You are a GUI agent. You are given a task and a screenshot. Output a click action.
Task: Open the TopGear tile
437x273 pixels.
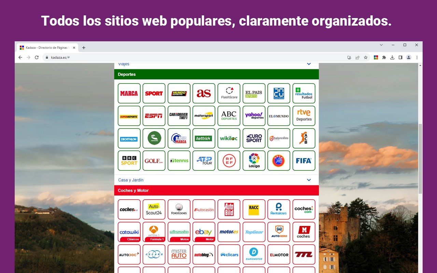point(254,232)
